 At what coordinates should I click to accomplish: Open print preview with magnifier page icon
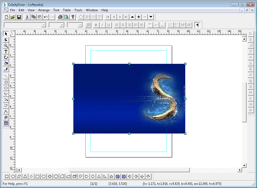tap(66, 17)
